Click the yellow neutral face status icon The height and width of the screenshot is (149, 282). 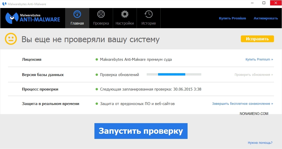(x=11, y=39)
